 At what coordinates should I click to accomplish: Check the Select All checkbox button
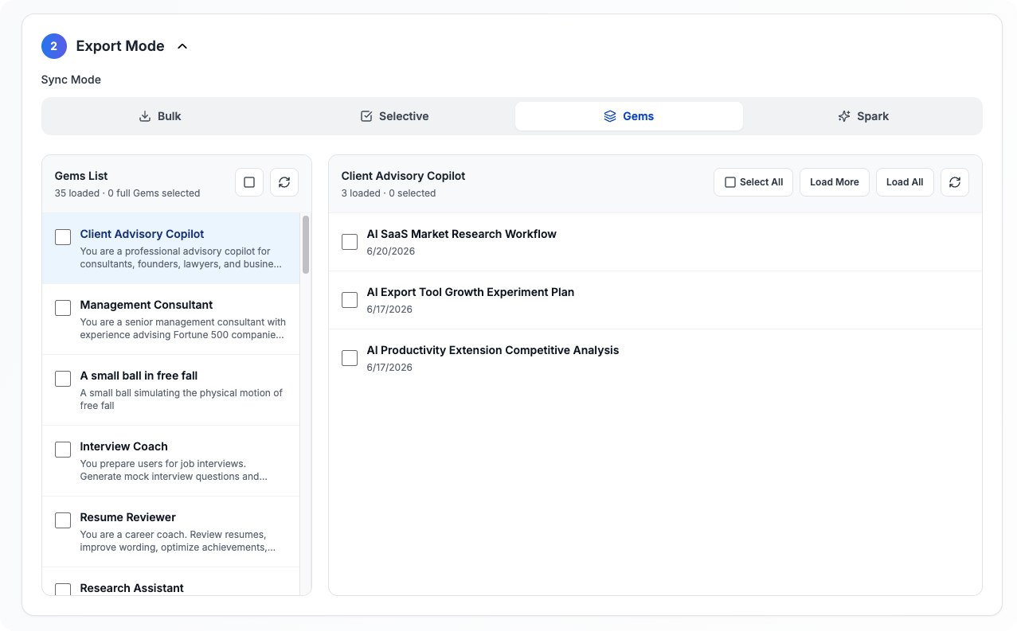pyautogui.click(x=753, y=182)
